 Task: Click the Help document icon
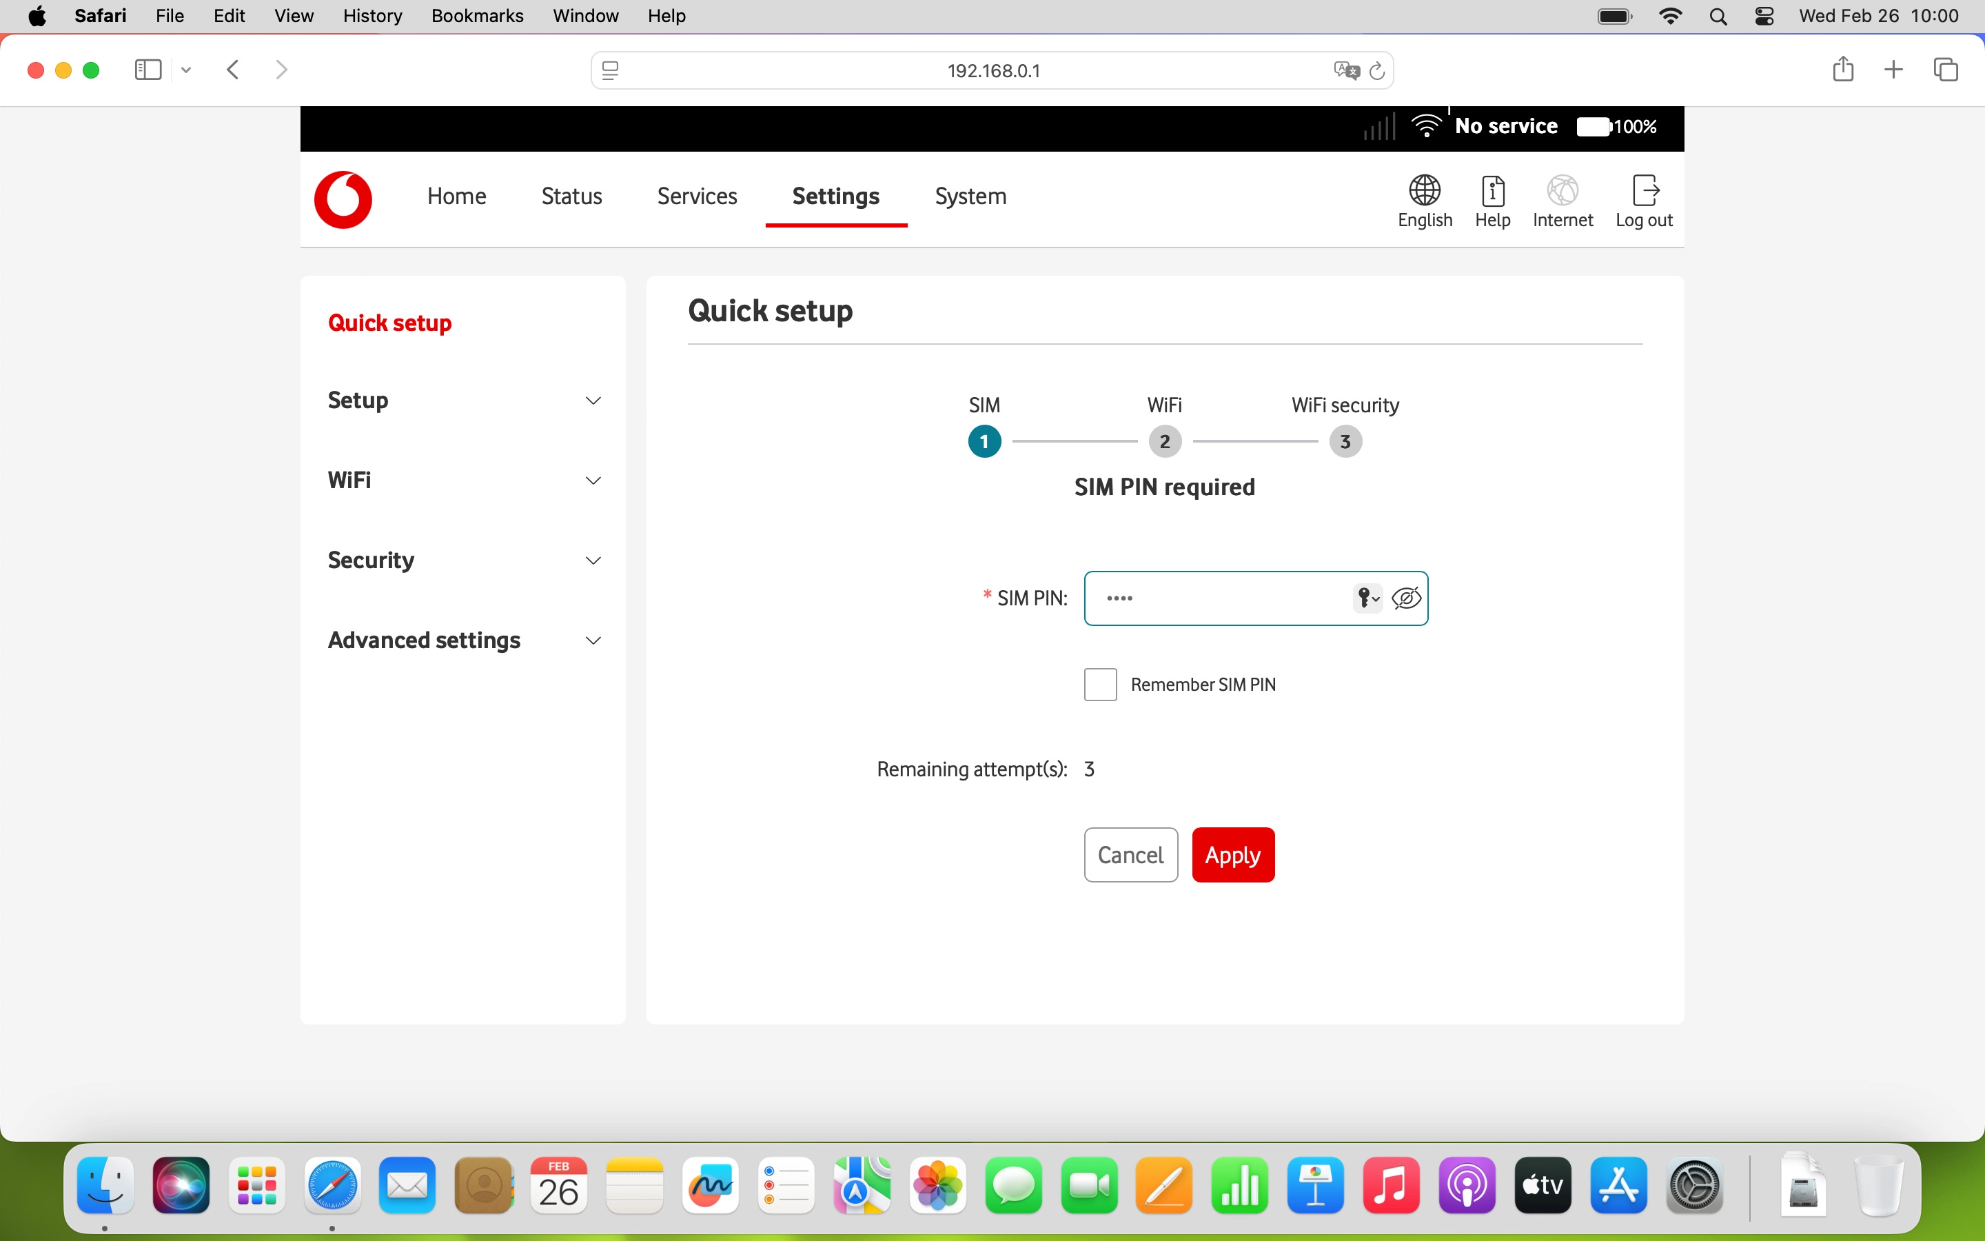1492,190
